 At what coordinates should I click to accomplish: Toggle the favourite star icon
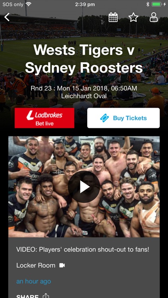point(133,17)
